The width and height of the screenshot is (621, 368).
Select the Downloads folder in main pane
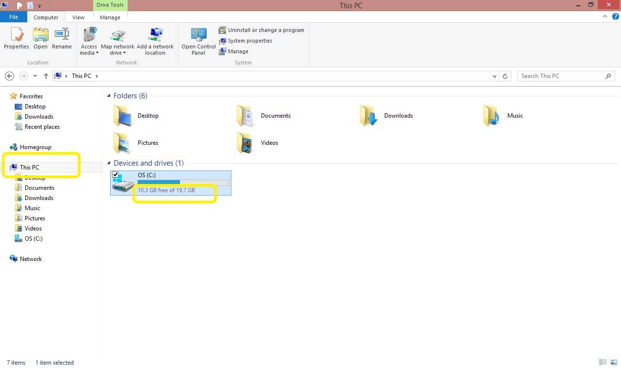click(x=387, y=116)
